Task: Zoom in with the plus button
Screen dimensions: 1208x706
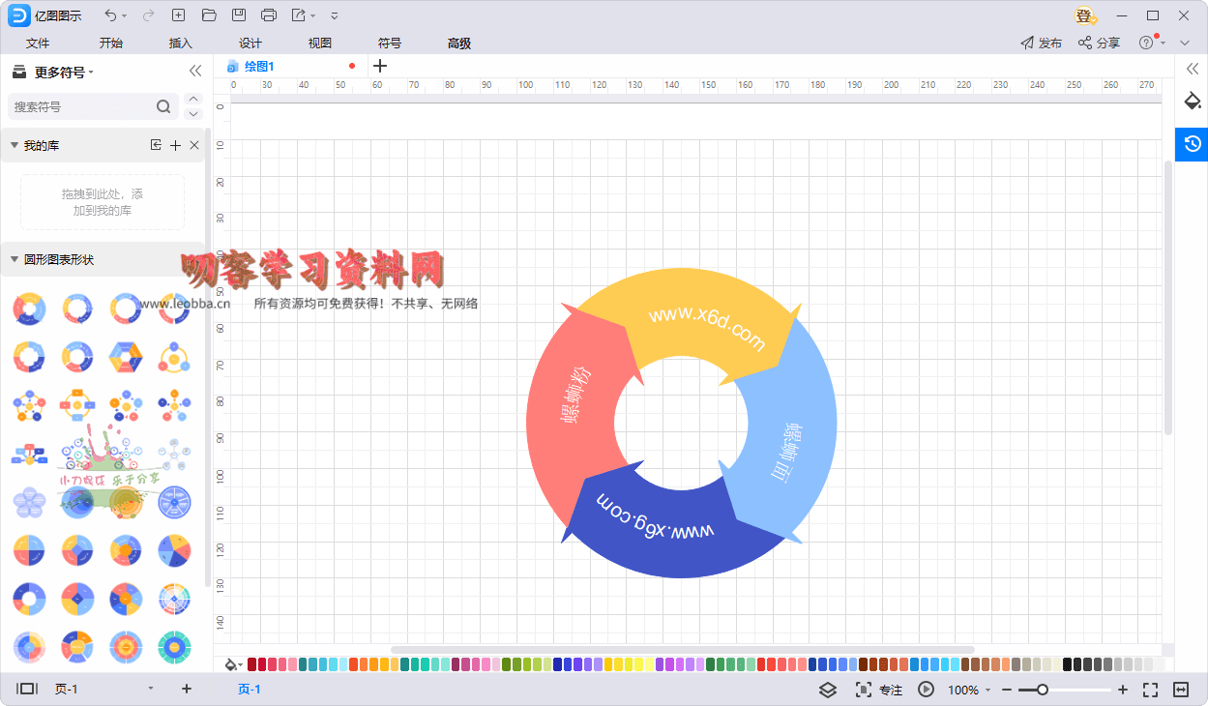Action: coord(1123,690)
